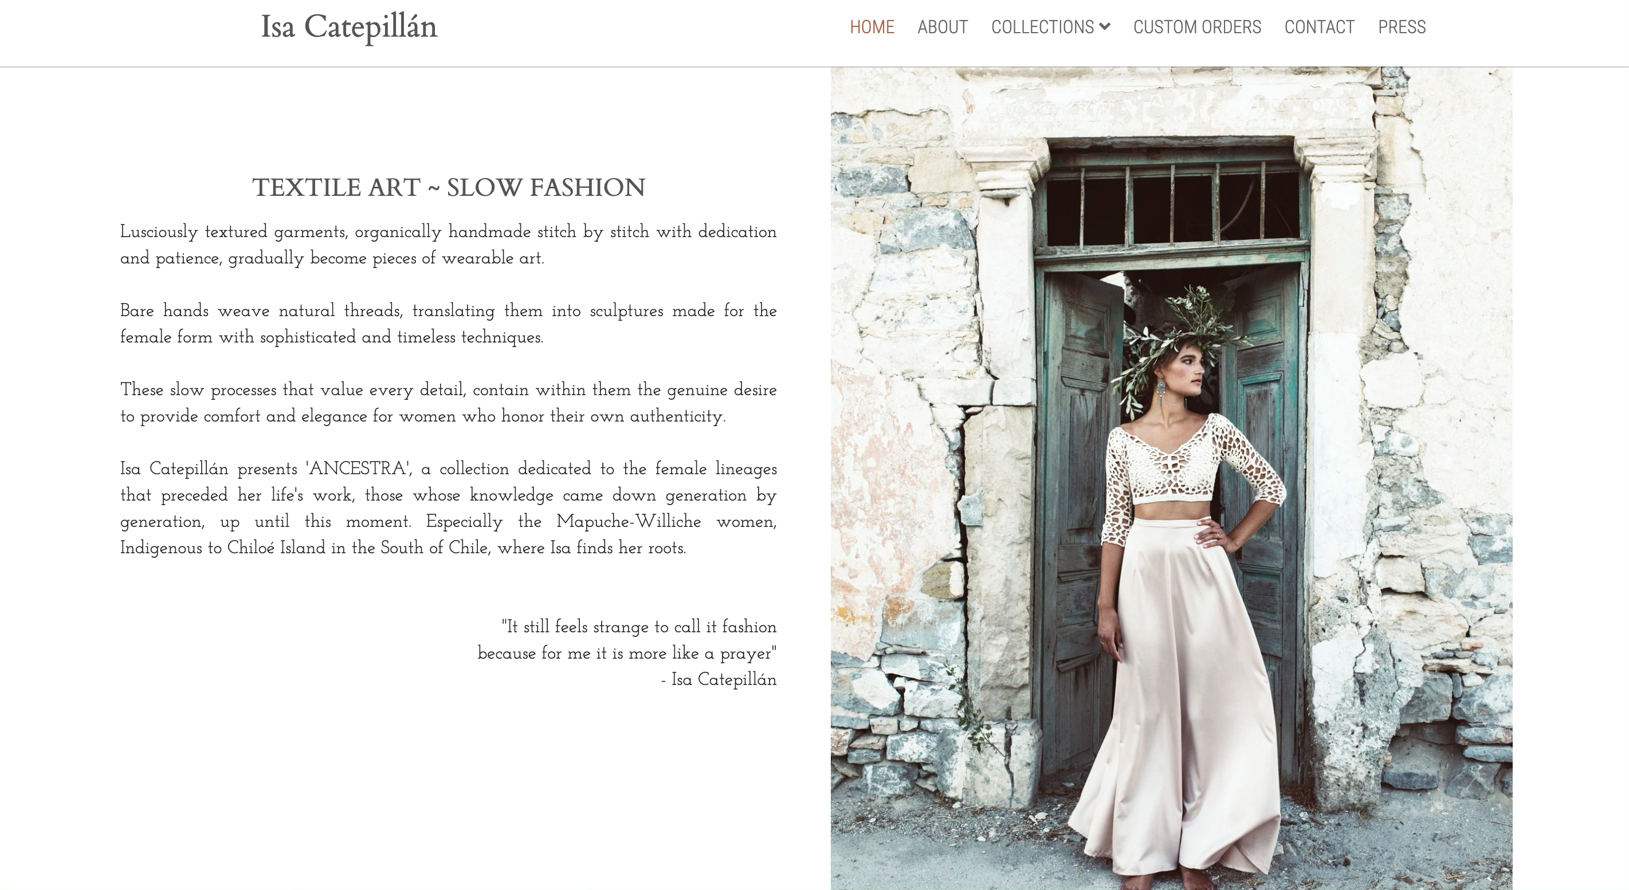Click the '- Isa Catepillán' quote attribution

pyautogui.click(x=719, y=680)
